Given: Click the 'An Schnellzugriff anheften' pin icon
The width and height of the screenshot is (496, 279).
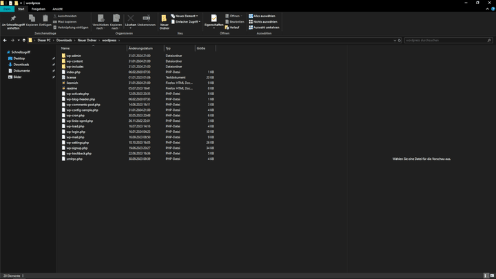Looking at the screenshot, I should (13, 19).
